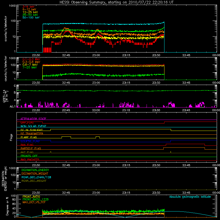Pick the SC_IN_SUNLIGHT flag label
This screenshot has width=220, height=220.
(x=32, y=130)
